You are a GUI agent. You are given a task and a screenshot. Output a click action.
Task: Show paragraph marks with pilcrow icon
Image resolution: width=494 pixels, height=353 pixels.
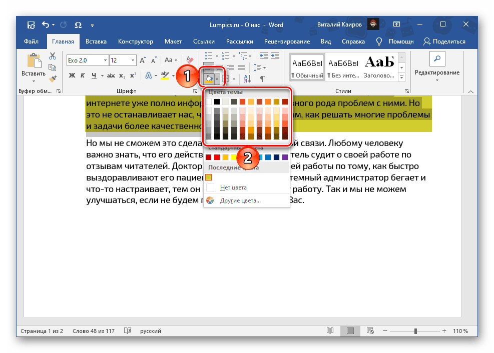(x=262, y=78)
